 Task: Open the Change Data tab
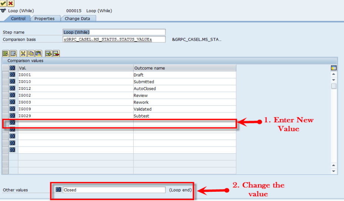(78, 18)
